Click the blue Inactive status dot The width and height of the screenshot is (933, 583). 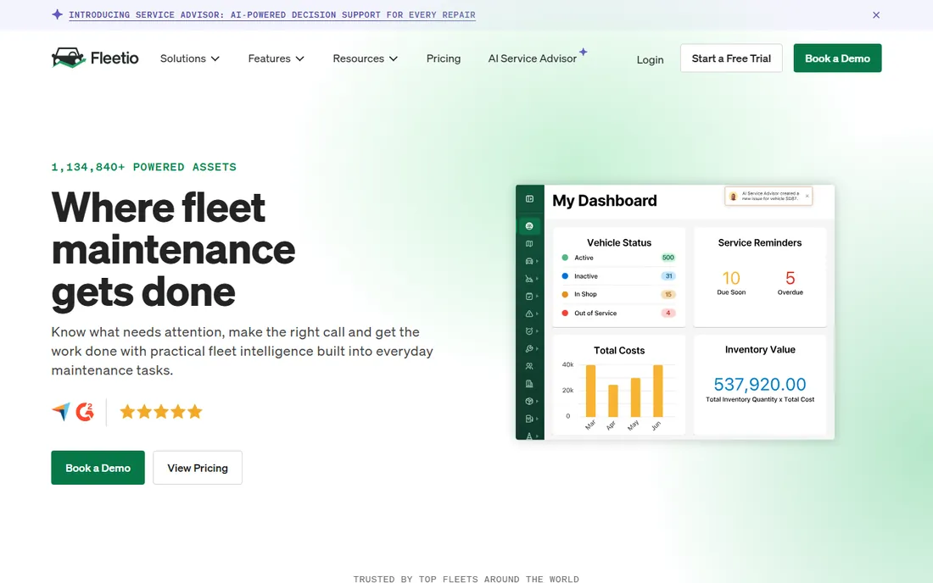(x=565, y=275)
